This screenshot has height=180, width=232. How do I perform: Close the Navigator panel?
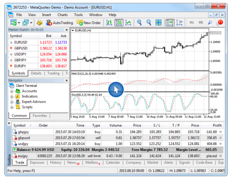click(67, 80)
